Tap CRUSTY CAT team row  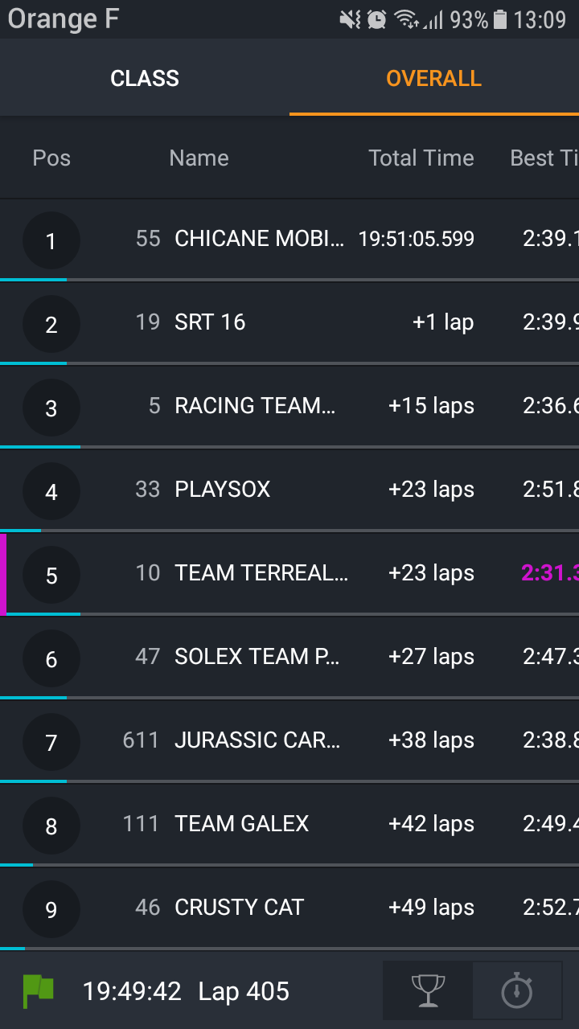[239, 908]
